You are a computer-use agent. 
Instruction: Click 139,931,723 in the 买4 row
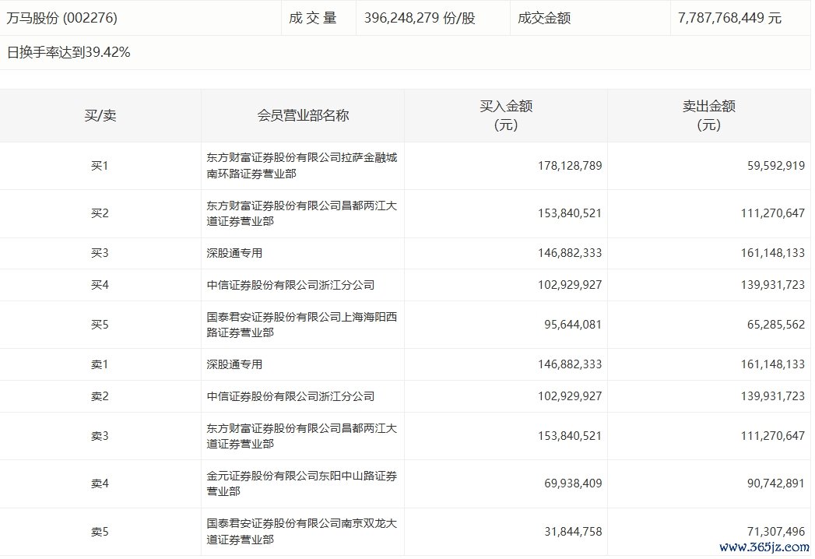(773, 285)
